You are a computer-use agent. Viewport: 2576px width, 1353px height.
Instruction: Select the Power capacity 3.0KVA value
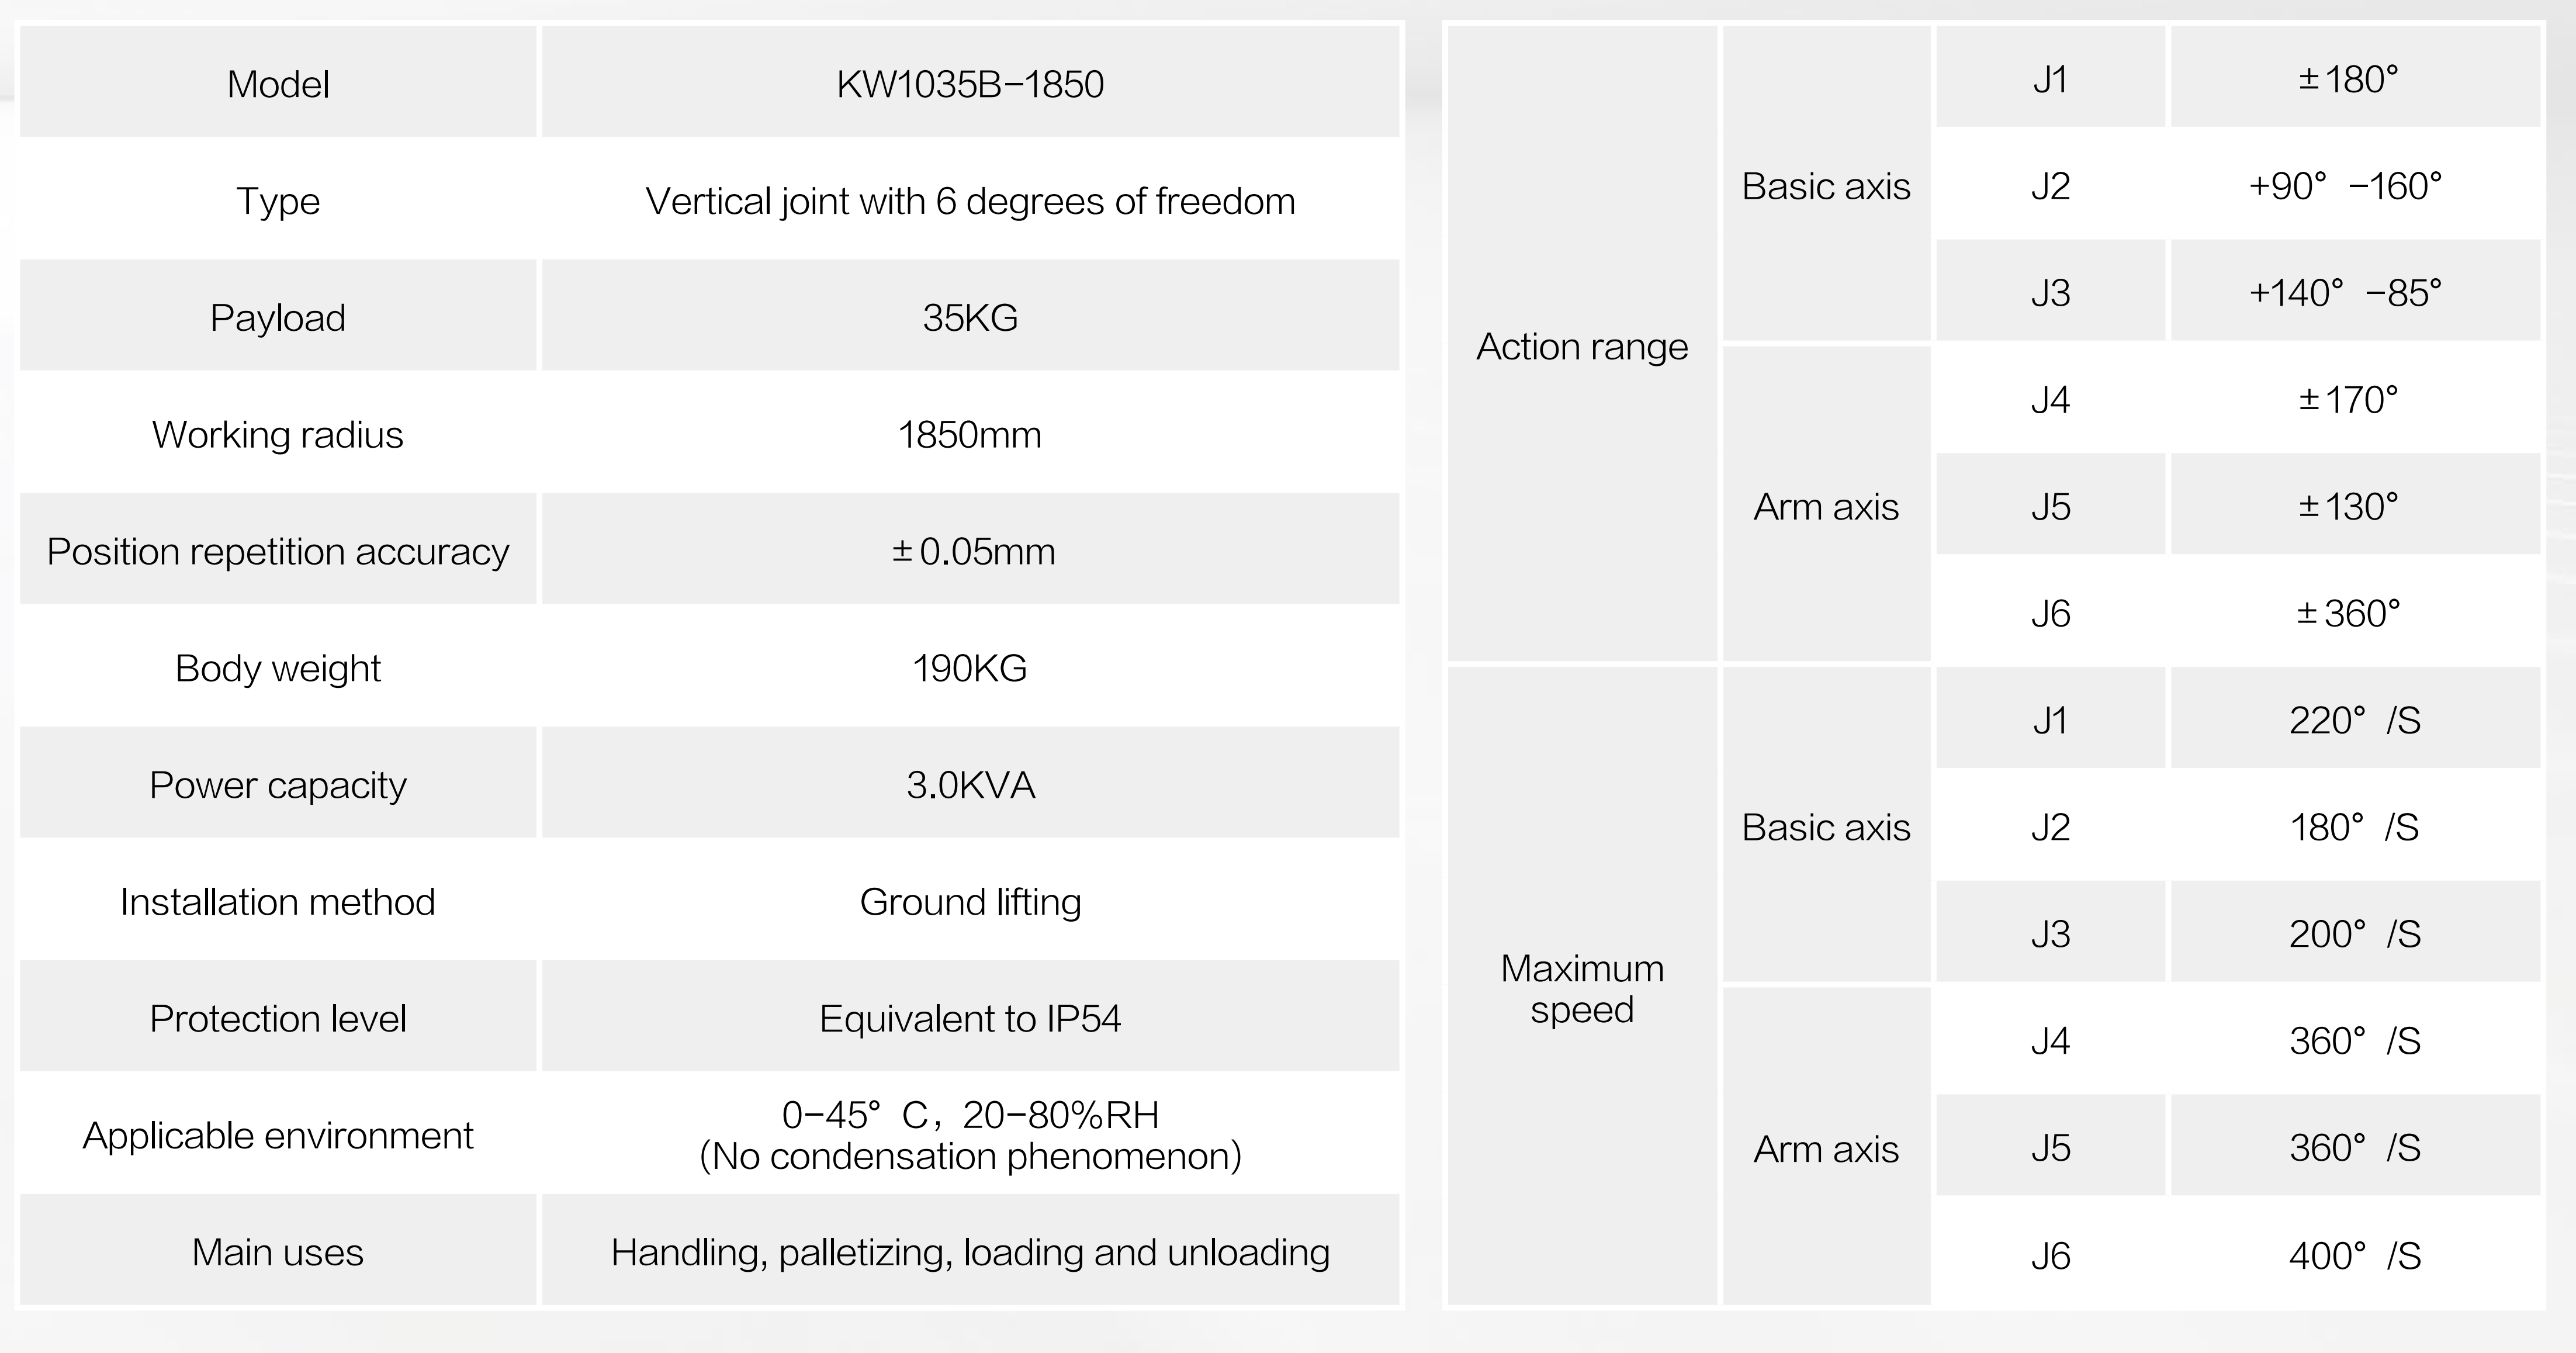coord(970,783)
